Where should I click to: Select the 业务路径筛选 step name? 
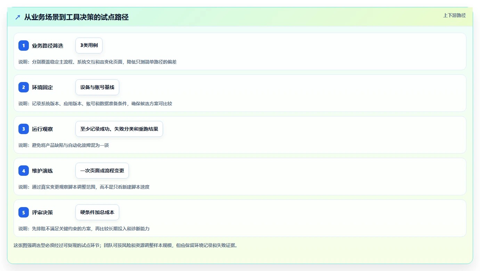click(48, 46)
